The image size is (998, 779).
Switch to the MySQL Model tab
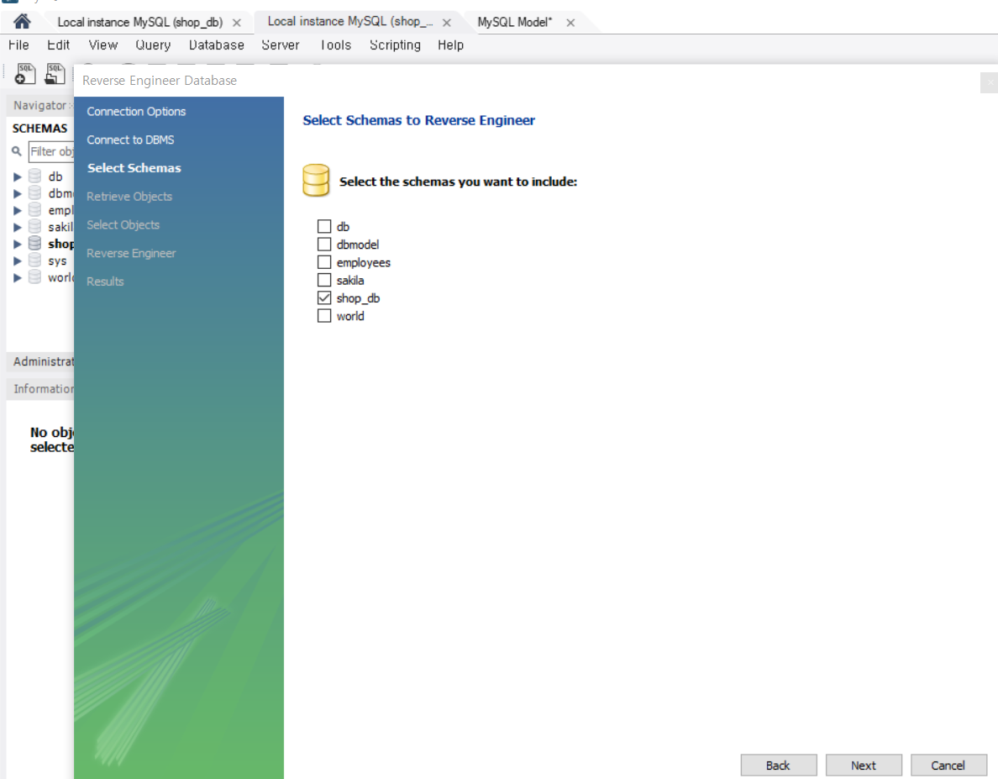515,23
